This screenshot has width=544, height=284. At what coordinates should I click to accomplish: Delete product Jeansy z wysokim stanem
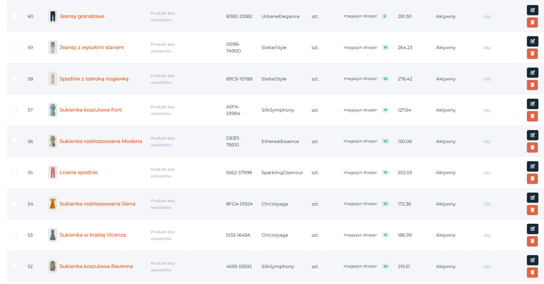click(x=532, y=54)
